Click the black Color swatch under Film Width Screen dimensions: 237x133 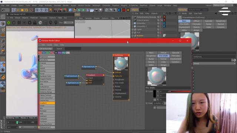tap(155, 94)
